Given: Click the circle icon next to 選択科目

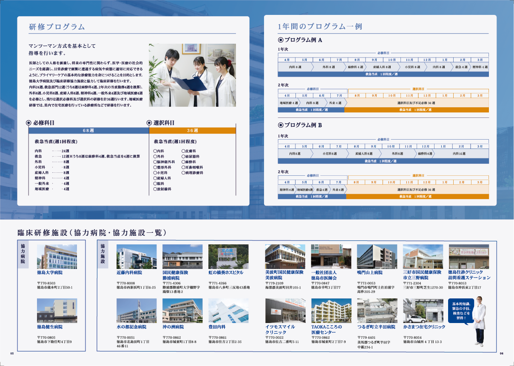Looking at the screenshot, I should 149,123.
